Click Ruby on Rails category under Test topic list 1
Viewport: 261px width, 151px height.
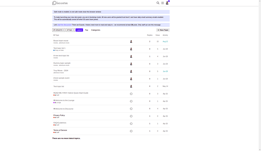[59, 50]
